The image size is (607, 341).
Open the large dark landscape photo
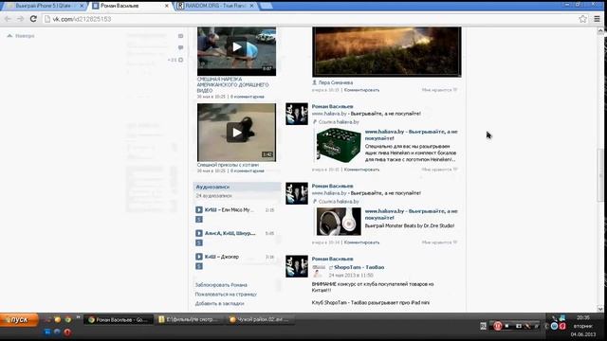coord(387,51)
